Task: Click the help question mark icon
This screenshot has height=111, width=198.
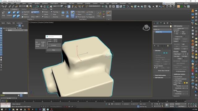Action: pyautogui.click(x=193, y=87)
